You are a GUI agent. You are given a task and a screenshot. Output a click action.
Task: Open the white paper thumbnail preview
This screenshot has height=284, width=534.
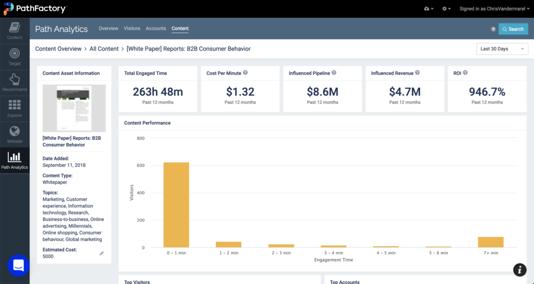[x=74, y=108]
